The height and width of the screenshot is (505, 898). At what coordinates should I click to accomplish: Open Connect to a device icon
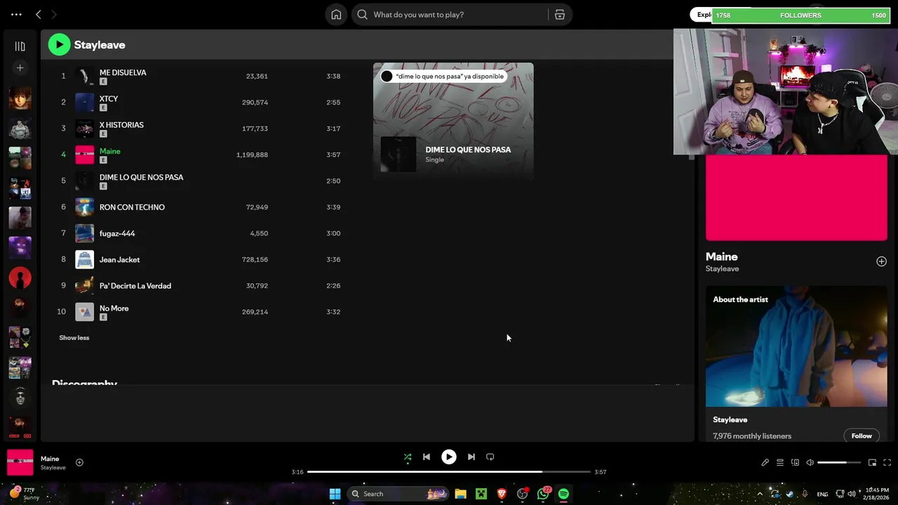tap(795, 463)
